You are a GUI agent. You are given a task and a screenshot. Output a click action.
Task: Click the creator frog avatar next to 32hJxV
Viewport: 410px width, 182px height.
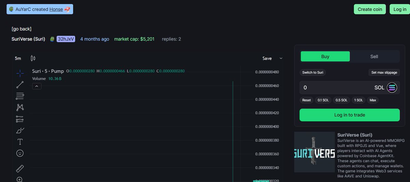point(52,39)
